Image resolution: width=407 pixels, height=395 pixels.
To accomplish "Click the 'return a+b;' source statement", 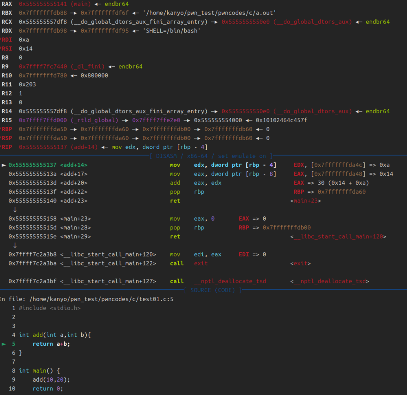I will [x=48, y=344].
